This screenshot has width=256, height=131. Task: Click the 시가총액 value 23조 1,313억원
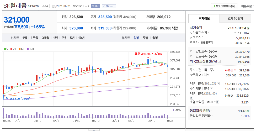pos(238,28)
